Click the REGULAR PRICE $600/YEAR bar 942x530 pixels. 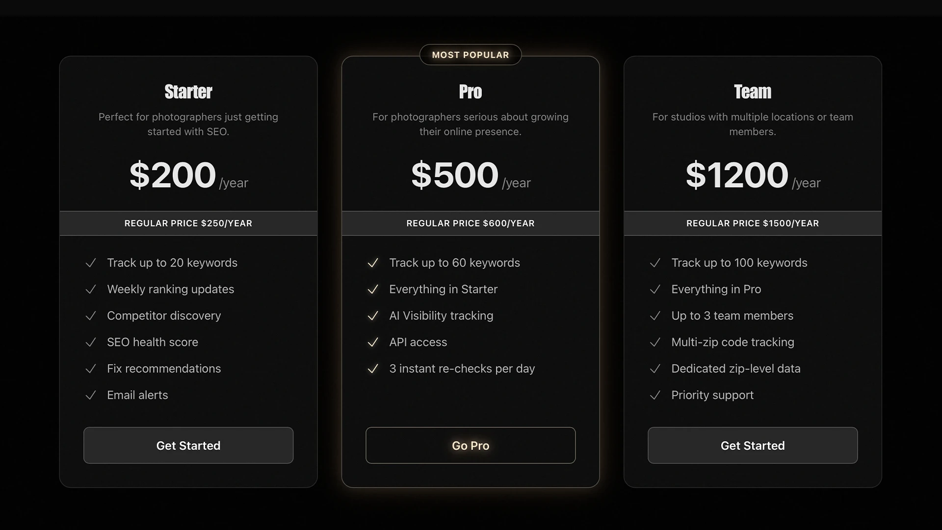[x=470, y=223]
